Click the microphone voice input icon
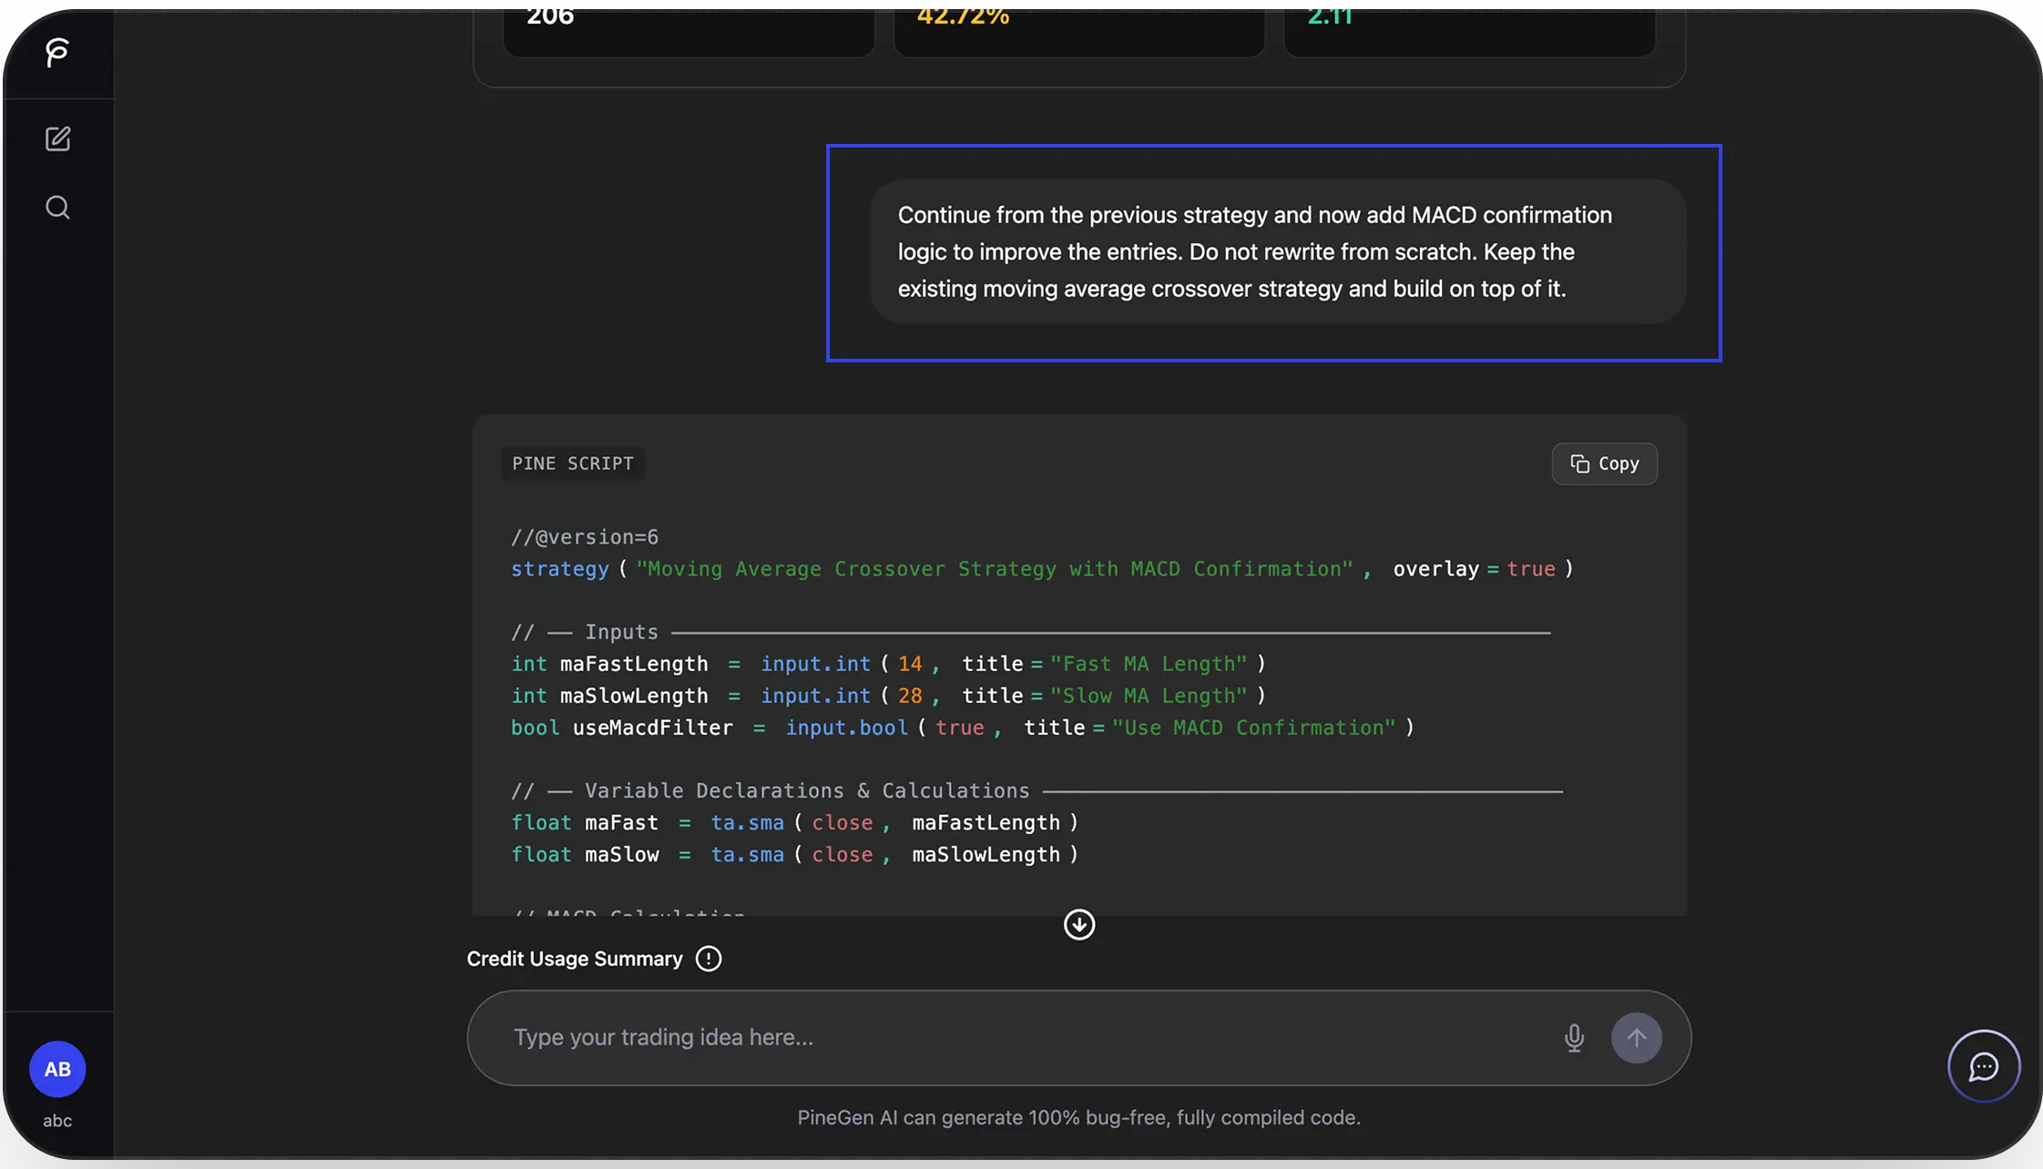 click(x=1574, y=1037)
